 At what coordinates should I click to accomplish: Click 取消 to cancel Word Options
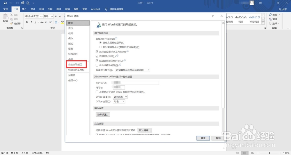(x=218, y=138)
